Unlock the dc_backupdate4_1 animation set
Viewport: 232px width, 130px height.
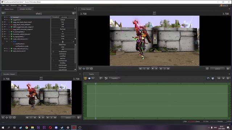(3, 32)
